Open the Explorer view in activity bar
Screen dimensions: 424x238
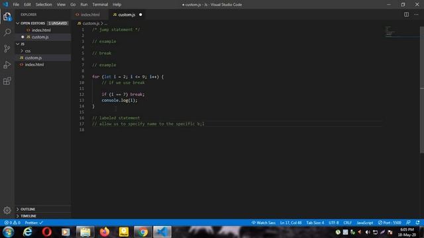pos(7,17)
